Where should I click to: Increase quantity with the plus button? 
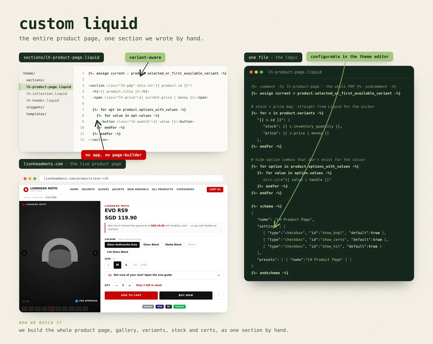click(x=130, y=285)
